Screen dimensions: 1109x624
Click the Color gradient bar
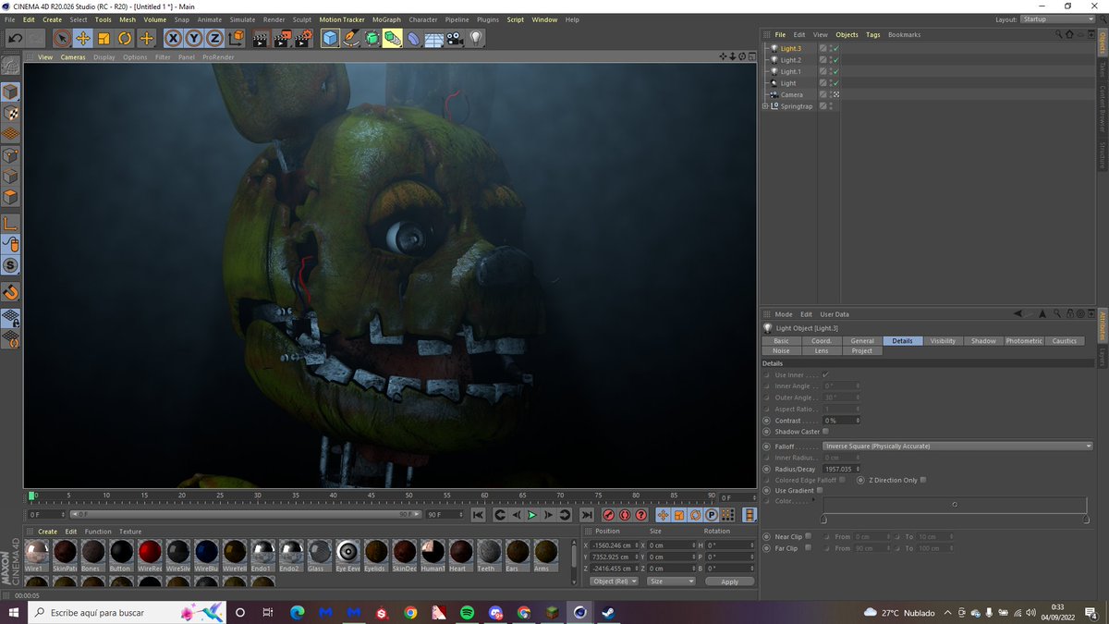[x=956, y=505]
